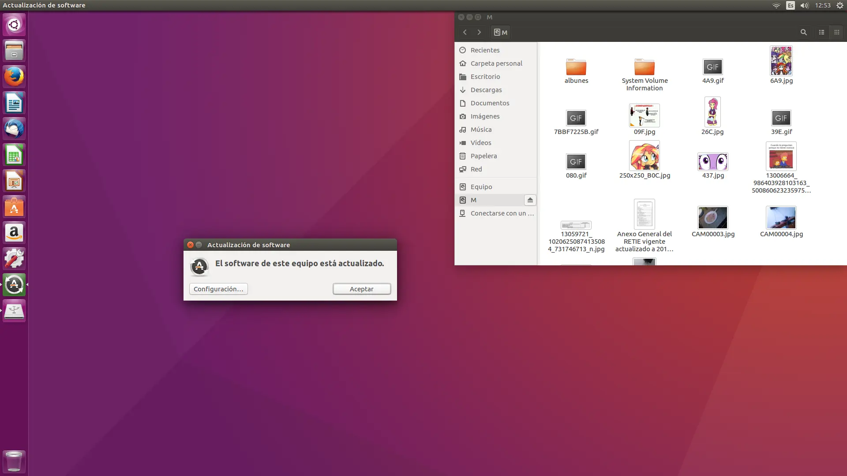
Task: Open the Ubuntu Software Center
Action: click(14, 207)
